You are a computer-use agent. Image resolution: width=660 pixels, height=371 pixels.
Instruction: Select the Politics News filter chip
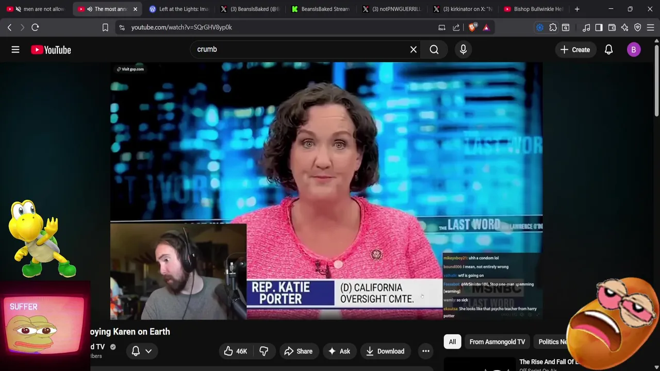coord(553,342)
